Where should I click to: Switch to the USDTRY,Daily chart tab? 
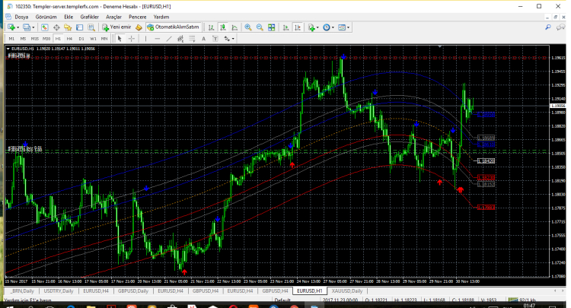tap(59, 291)
